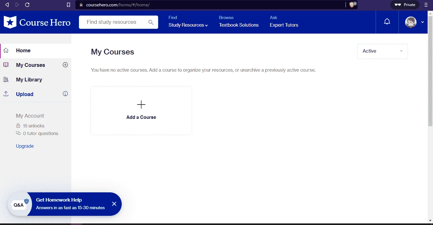
Task: Click the padlock icon beside unlocks
Action: [x=18, y=125]
